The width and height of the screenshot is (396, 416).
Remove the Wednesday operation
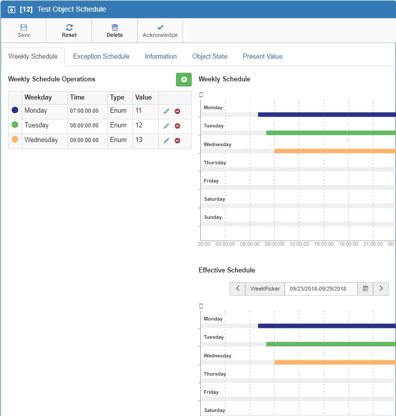point(178,141)
